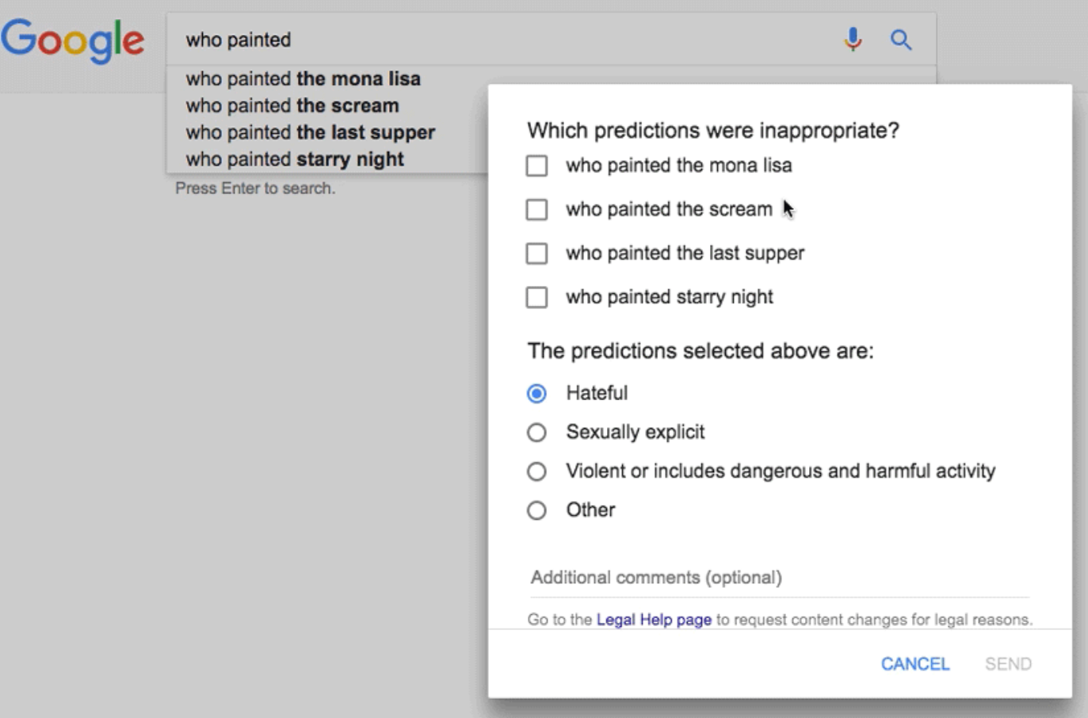Select 'who painted the mona lisa' suggestion

[x=303, y=79]
